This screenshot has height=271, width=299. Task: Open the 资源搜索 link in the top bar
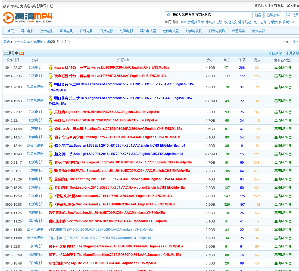pos(261,5)
